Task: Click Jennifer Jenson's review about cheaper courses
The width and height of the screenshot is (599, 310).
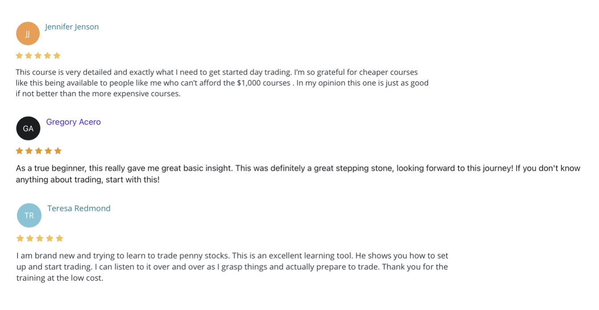Action: [222, 83]
